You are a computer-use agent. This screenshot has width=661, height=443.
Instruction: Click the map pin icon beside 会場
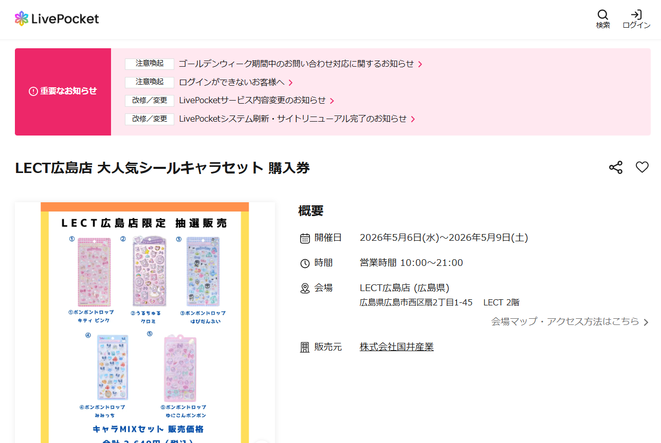(305, 288)
